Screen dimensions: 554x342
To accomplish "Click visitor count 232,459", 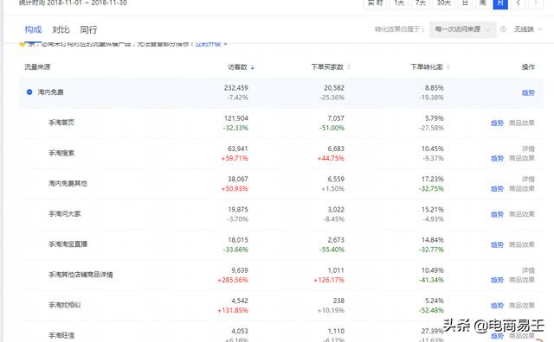I will (x=236, y=88).
